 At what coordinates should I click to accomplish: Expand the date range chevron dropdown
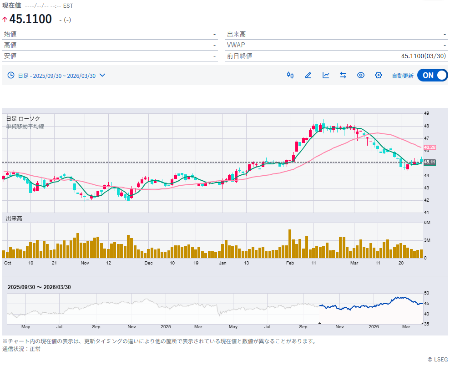point(102,75)
